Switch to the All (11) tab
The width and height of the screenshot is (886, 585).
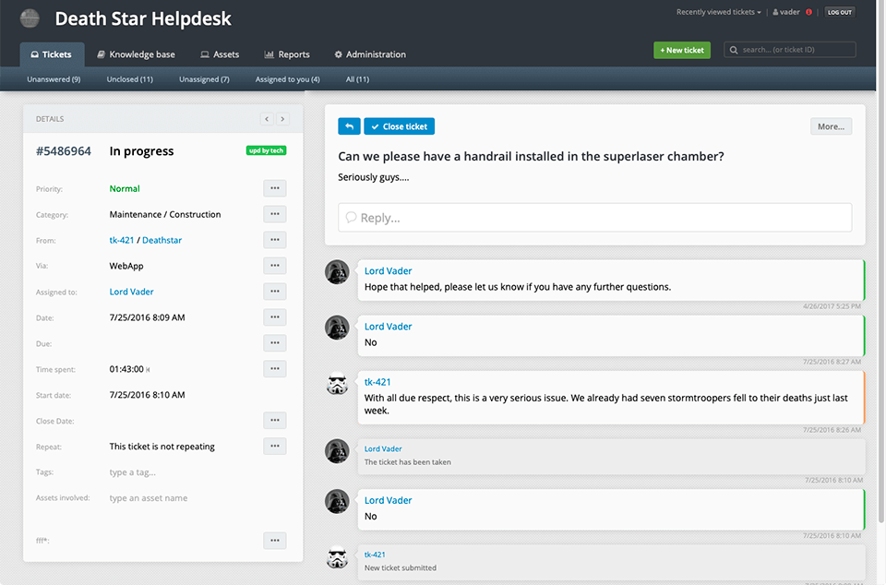pos(357,79)
